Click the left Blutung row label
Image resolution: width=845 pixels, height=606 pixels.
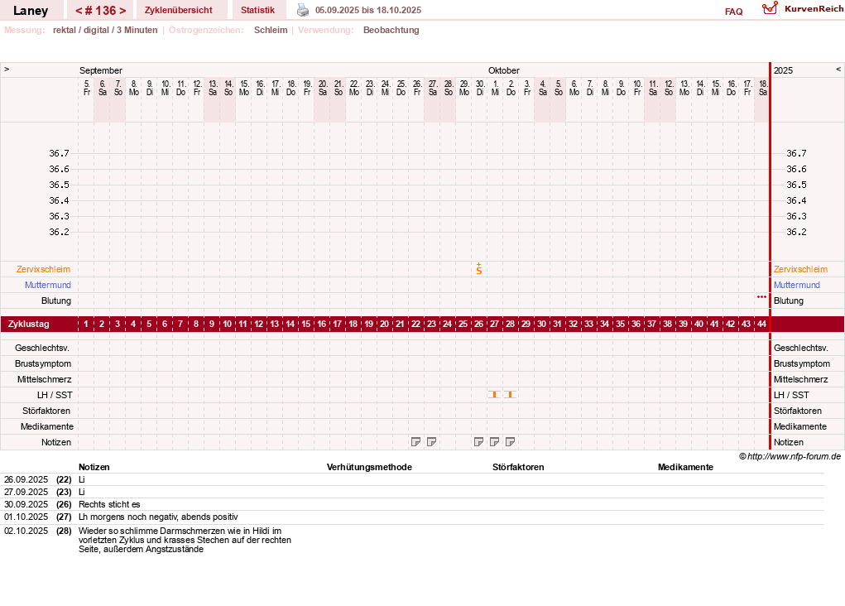point(56,301)
